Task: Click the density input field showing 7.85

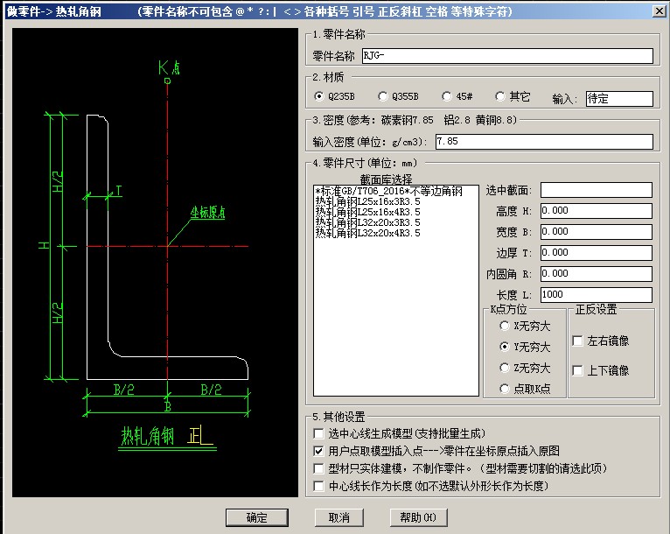Action: click(542, 142)
